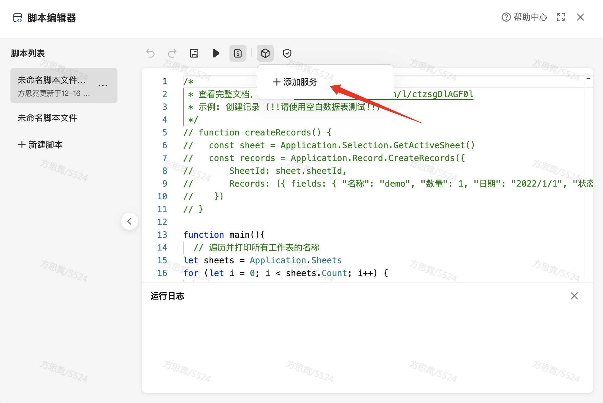Save script with floppy disk icon
Viewport: 603px width, 403px height.
194,54
